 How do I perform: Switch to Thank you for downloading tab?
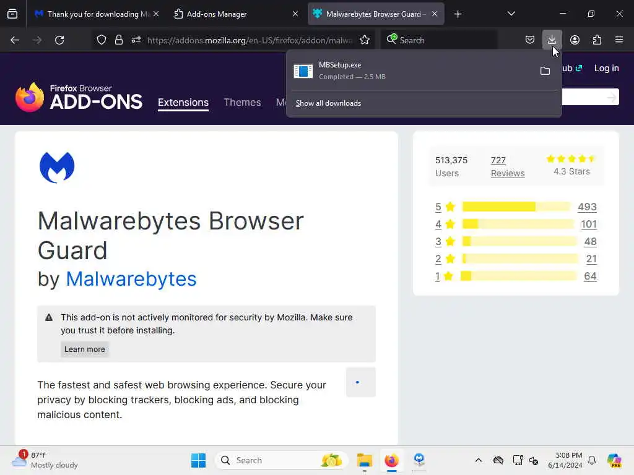[x=94, y=14]
